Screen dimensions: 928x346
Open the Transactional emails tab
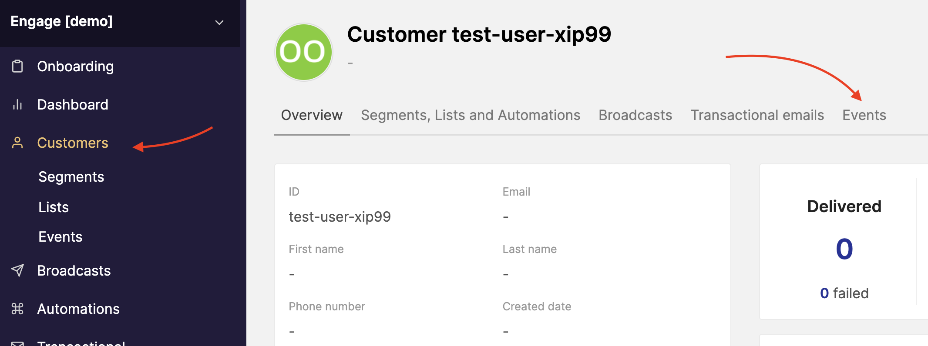[757, 115]
